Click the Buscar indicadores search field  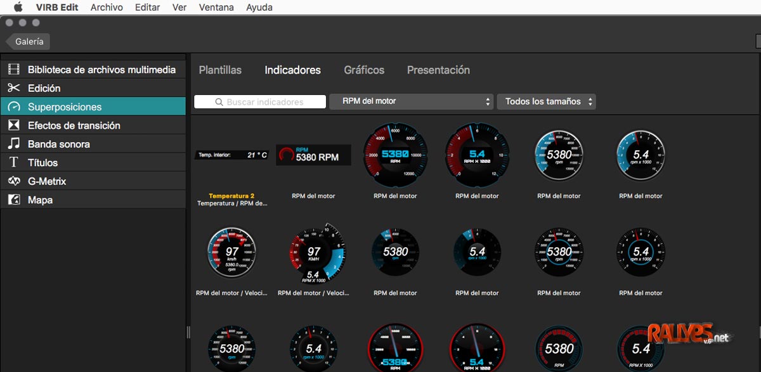[x=260, y=102]
